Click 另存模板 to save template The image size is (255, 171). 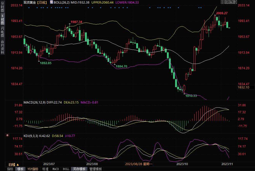[79, 169]
